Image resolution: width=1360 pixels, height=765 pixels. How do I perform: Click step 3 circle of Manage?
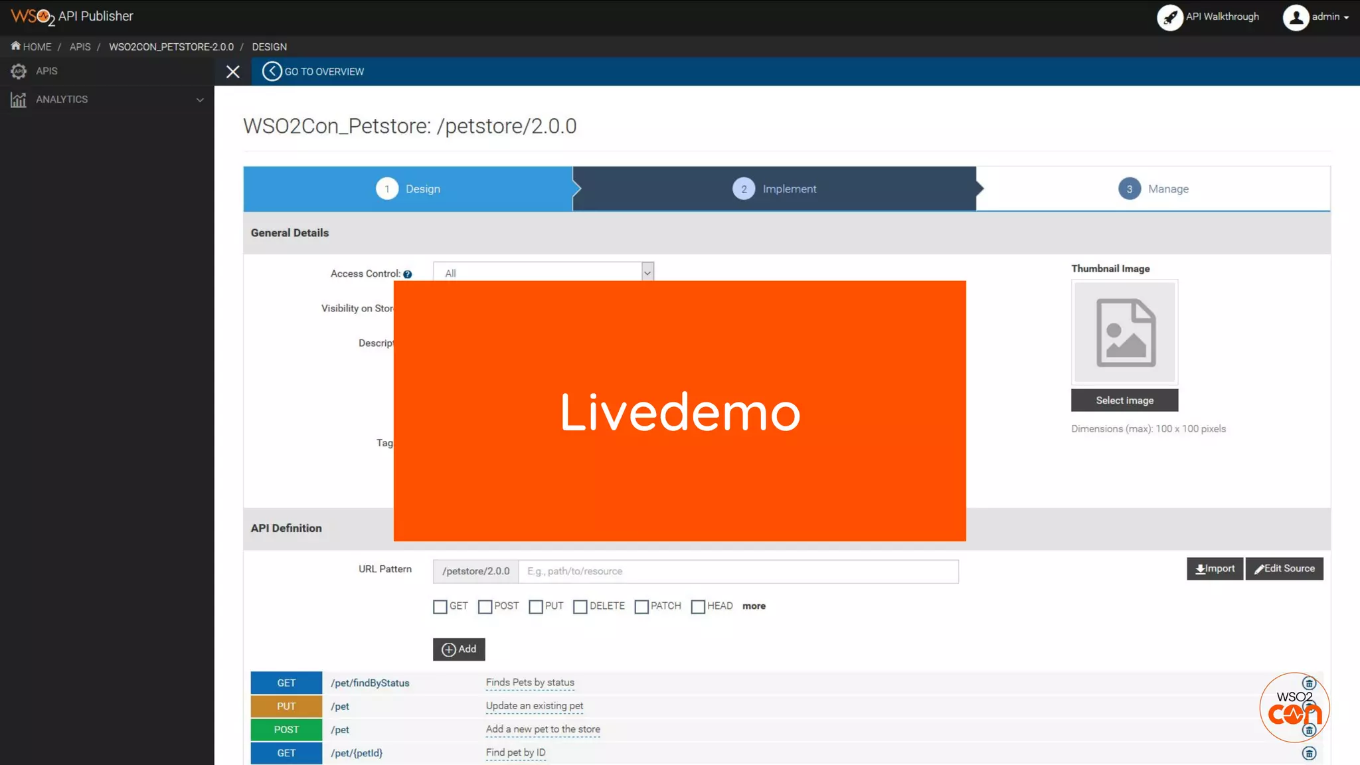[1130, 189]
